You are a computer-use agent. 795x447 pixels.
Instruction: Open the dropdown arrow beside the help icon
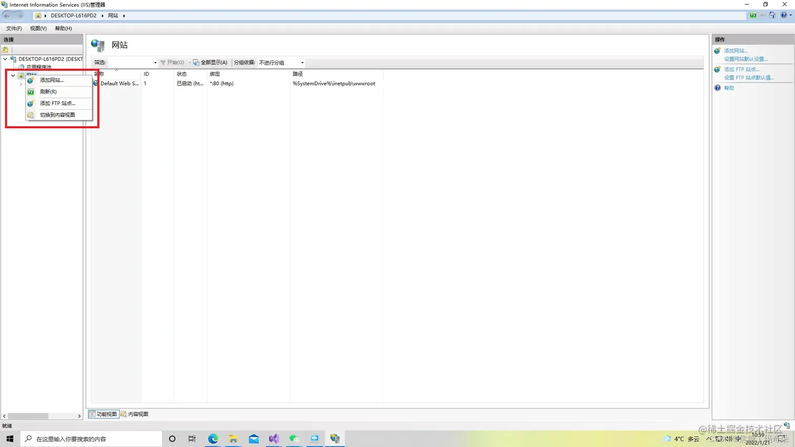[791, 15]
